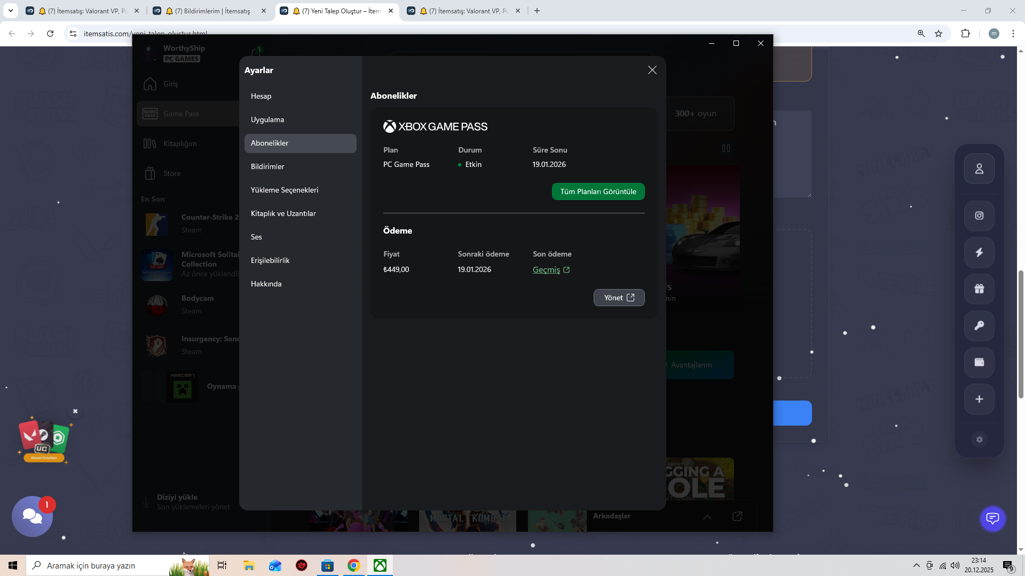Click the Instagram icon in website sidebar

(x=979, y=215)
